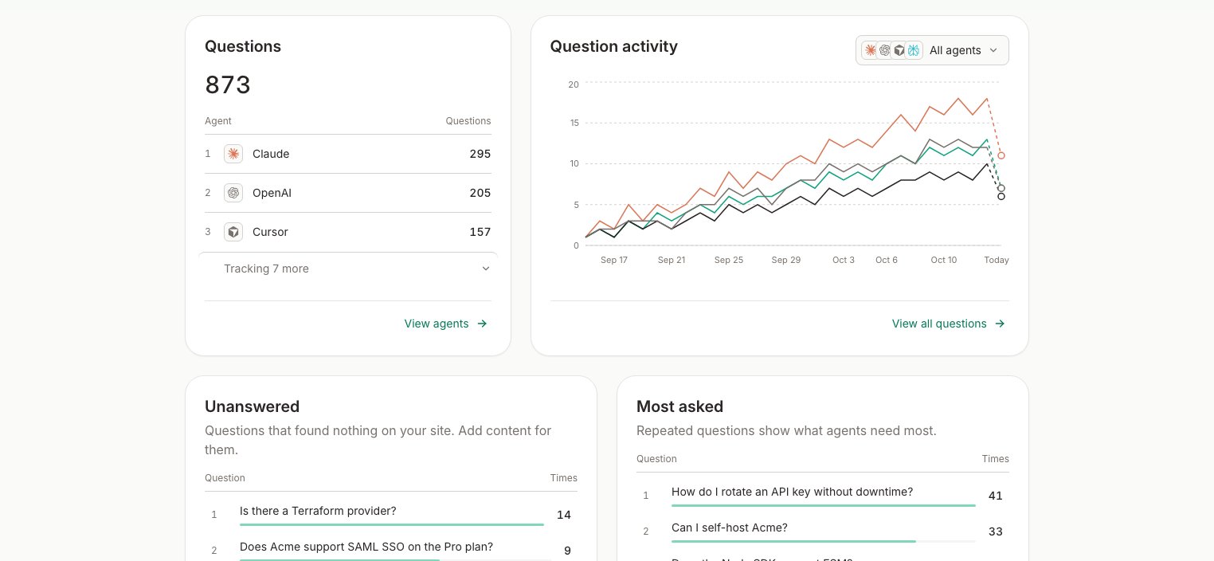Viewport: 1214px width, 561px height.
Task: Click Cursor's question count 157
Action: (x=480, y=232)
